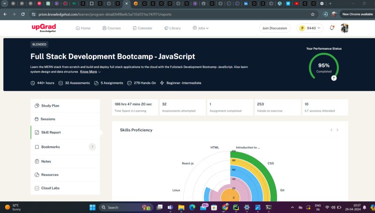
Task: Click the Join Discussion button
Action: [275, 28]
